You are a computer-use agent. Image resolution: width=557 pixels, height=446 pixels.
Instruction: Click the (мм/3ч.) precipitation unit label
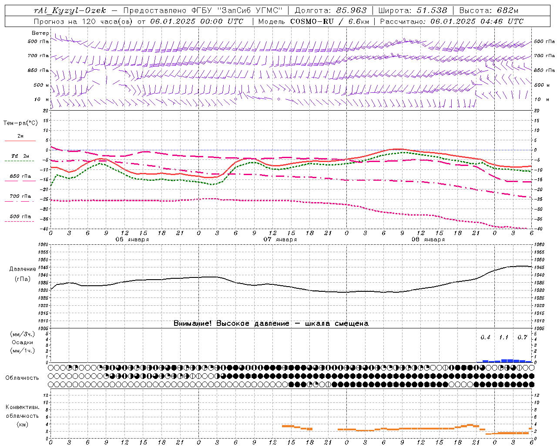(x=23, y=334)
